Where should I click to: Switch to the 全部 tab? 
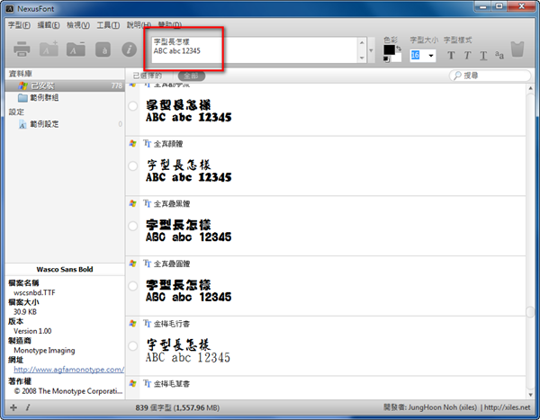tap(192, 76)
